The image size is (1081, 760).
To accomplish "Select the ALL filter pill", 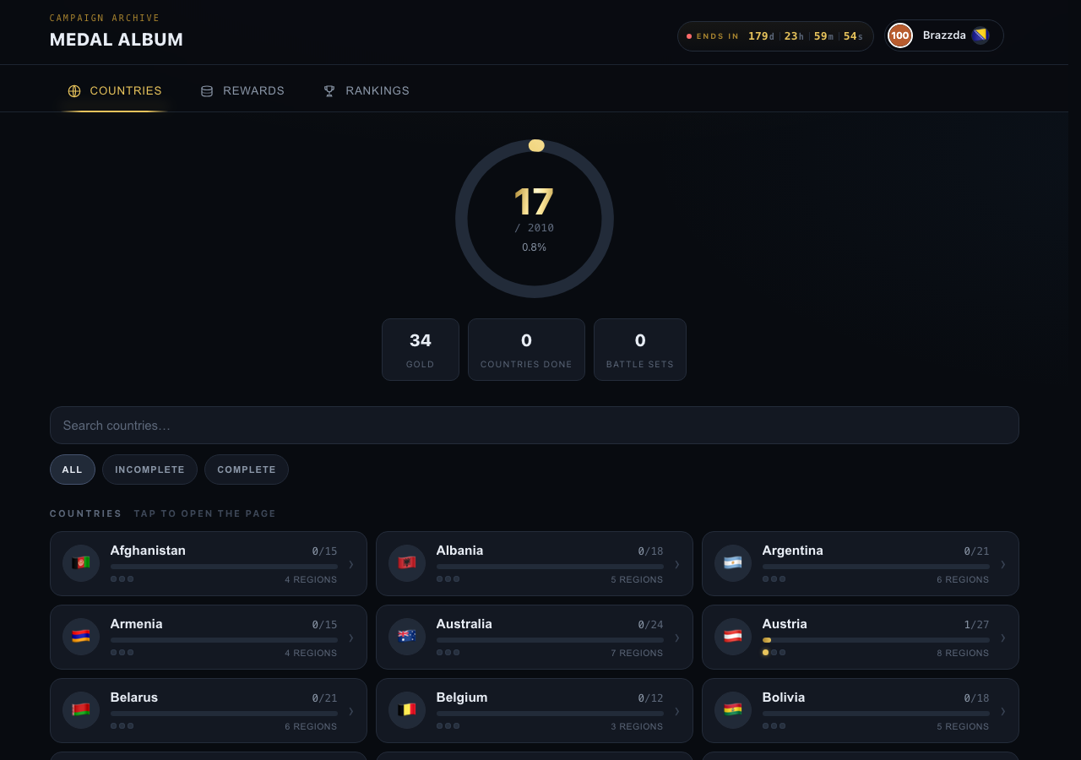I will pyautogui.click(x=73, y=470).
